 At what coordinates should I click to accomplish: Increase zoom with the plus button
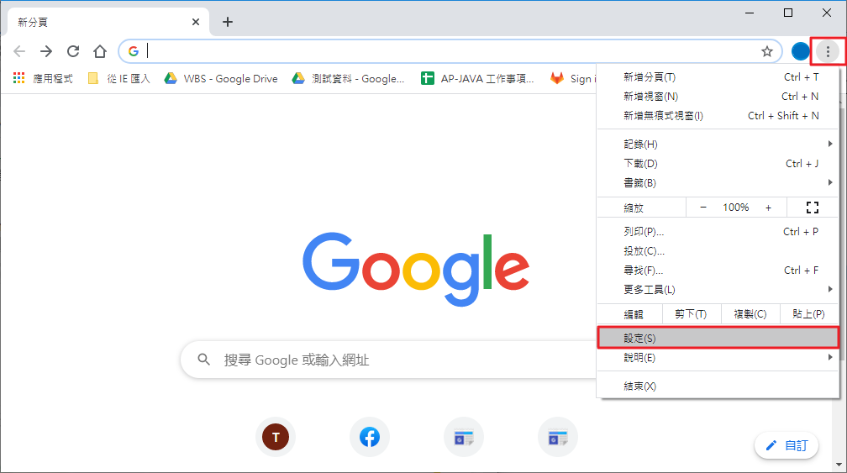pyautogui.click(x=768, y=208)
